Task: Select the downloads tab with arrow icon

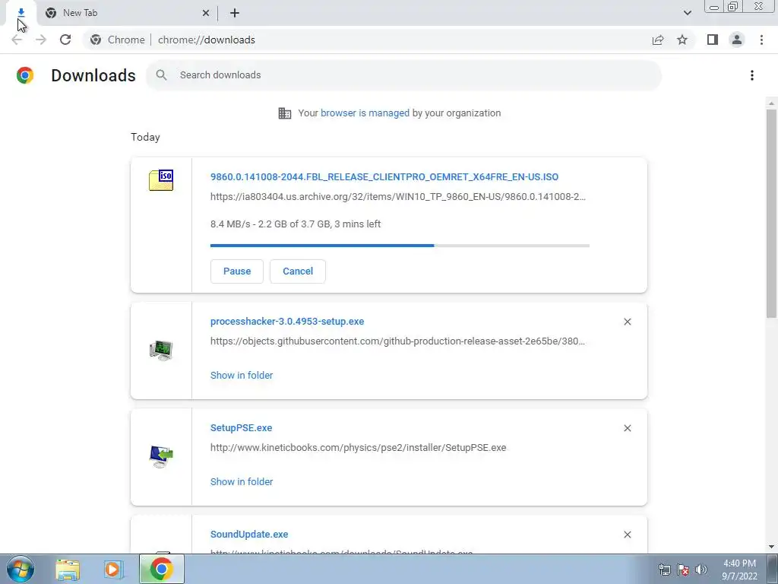Action: click(x=21, y=13)
